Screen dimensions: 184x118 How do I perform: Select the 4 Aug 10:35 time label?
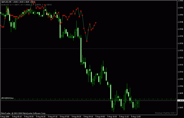[112, 117]
